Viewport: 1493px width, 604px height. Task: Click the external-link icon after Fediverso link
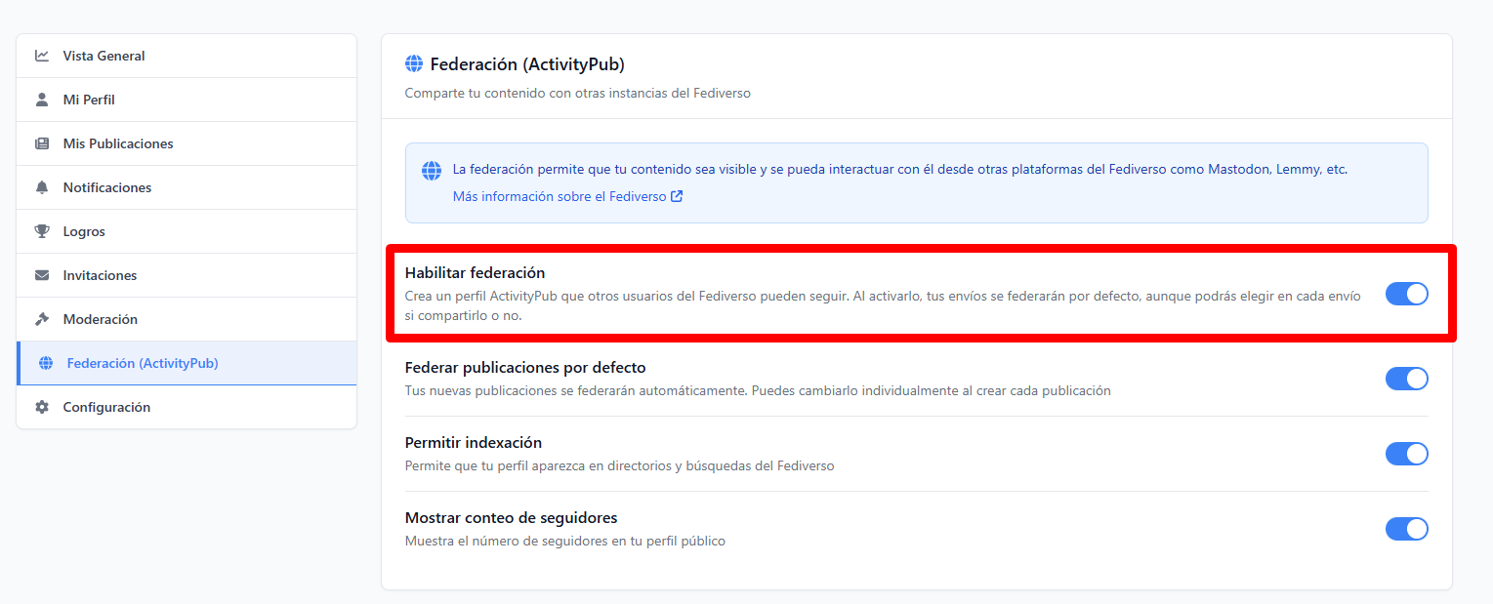[x=677, y=196]
